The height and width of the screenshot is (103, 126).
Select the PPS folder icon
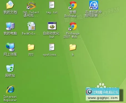coord(31,47)
